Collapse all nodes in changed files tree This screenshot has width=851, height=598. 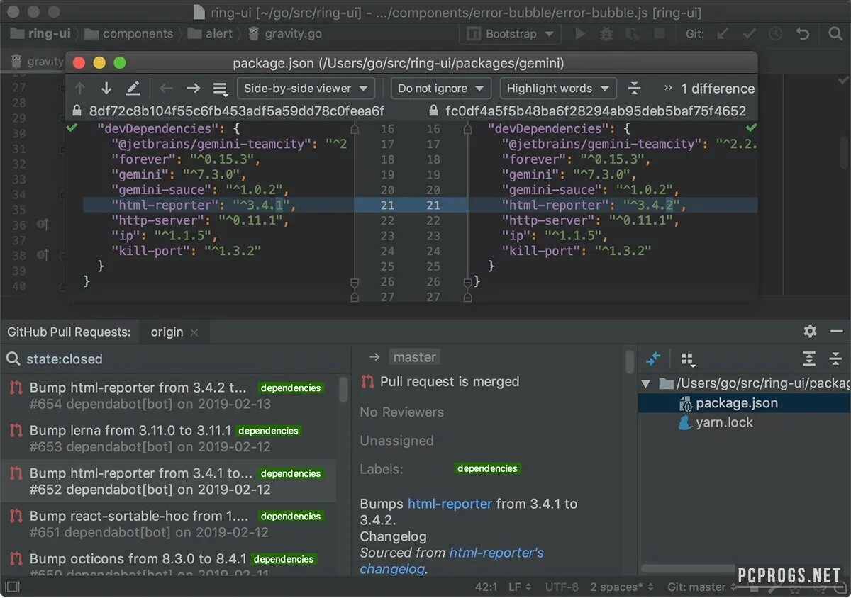tap(835, 359)
